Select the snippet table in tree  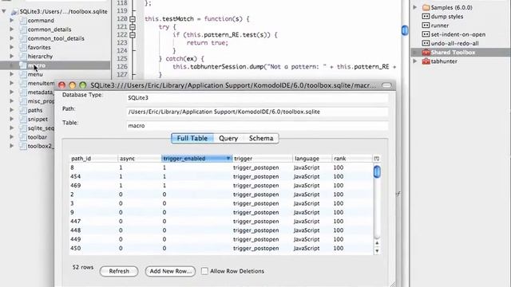[38, 119]
